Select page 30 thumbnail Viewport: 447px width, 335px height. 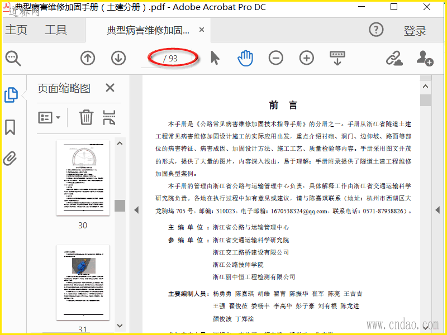click(x=83, y=178)
